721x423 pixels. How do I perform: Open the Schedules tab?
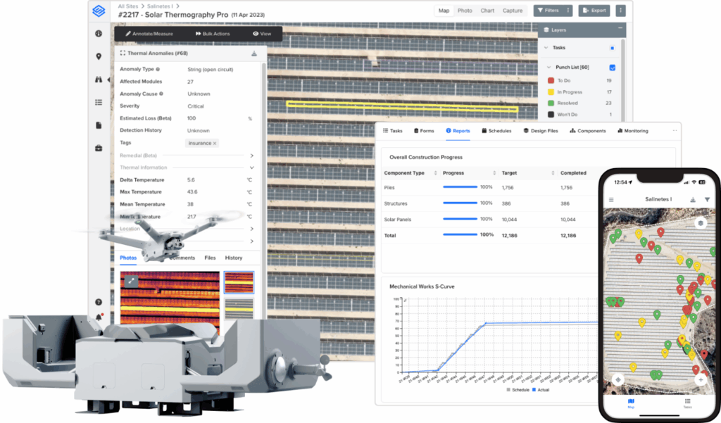coord(496,131)
